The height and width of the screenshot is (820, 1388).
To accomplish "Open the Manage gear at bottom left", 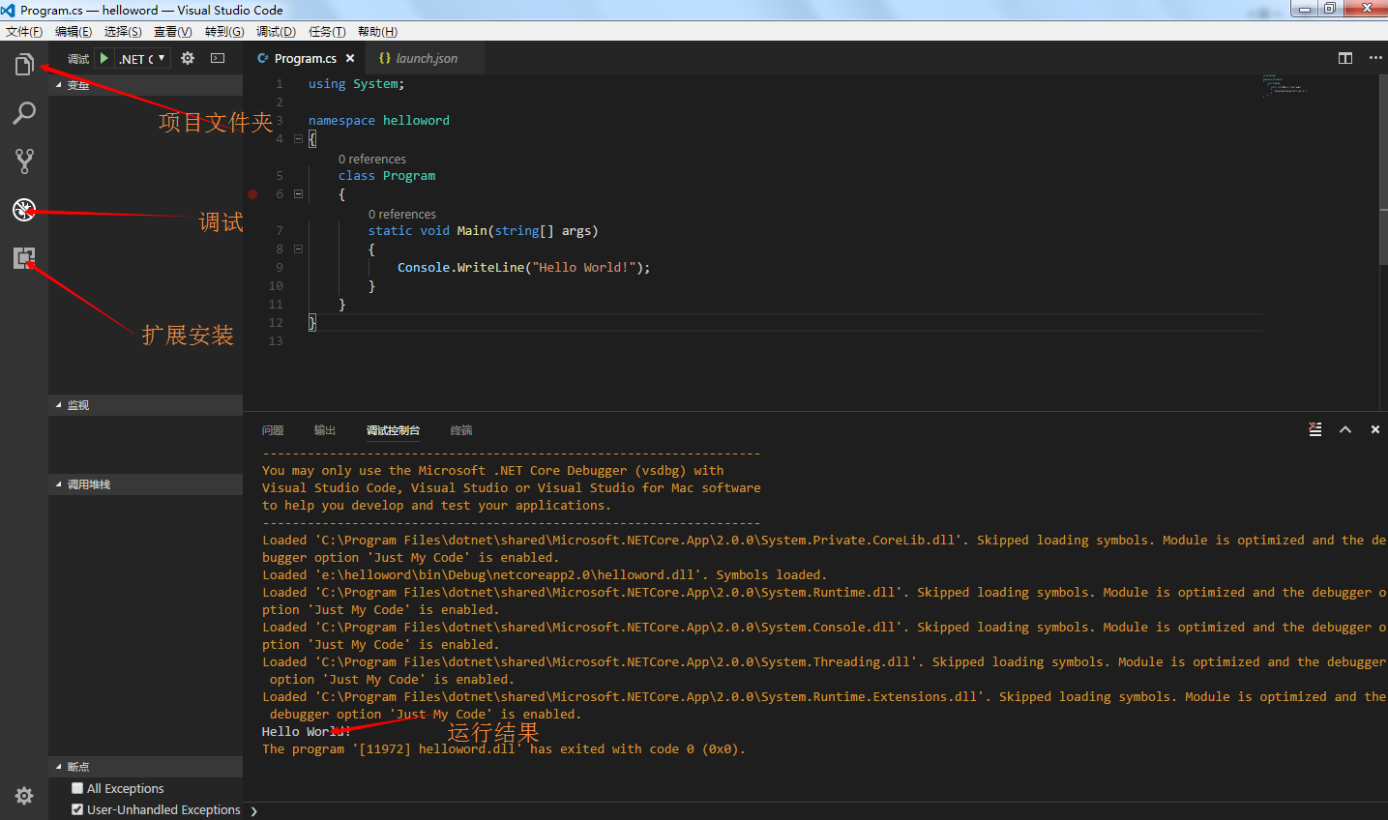I will [x=24, y=796].
